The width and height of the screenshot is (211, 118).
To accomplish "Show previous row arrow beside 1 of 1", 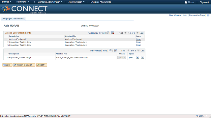I will (x=128, y=50).
